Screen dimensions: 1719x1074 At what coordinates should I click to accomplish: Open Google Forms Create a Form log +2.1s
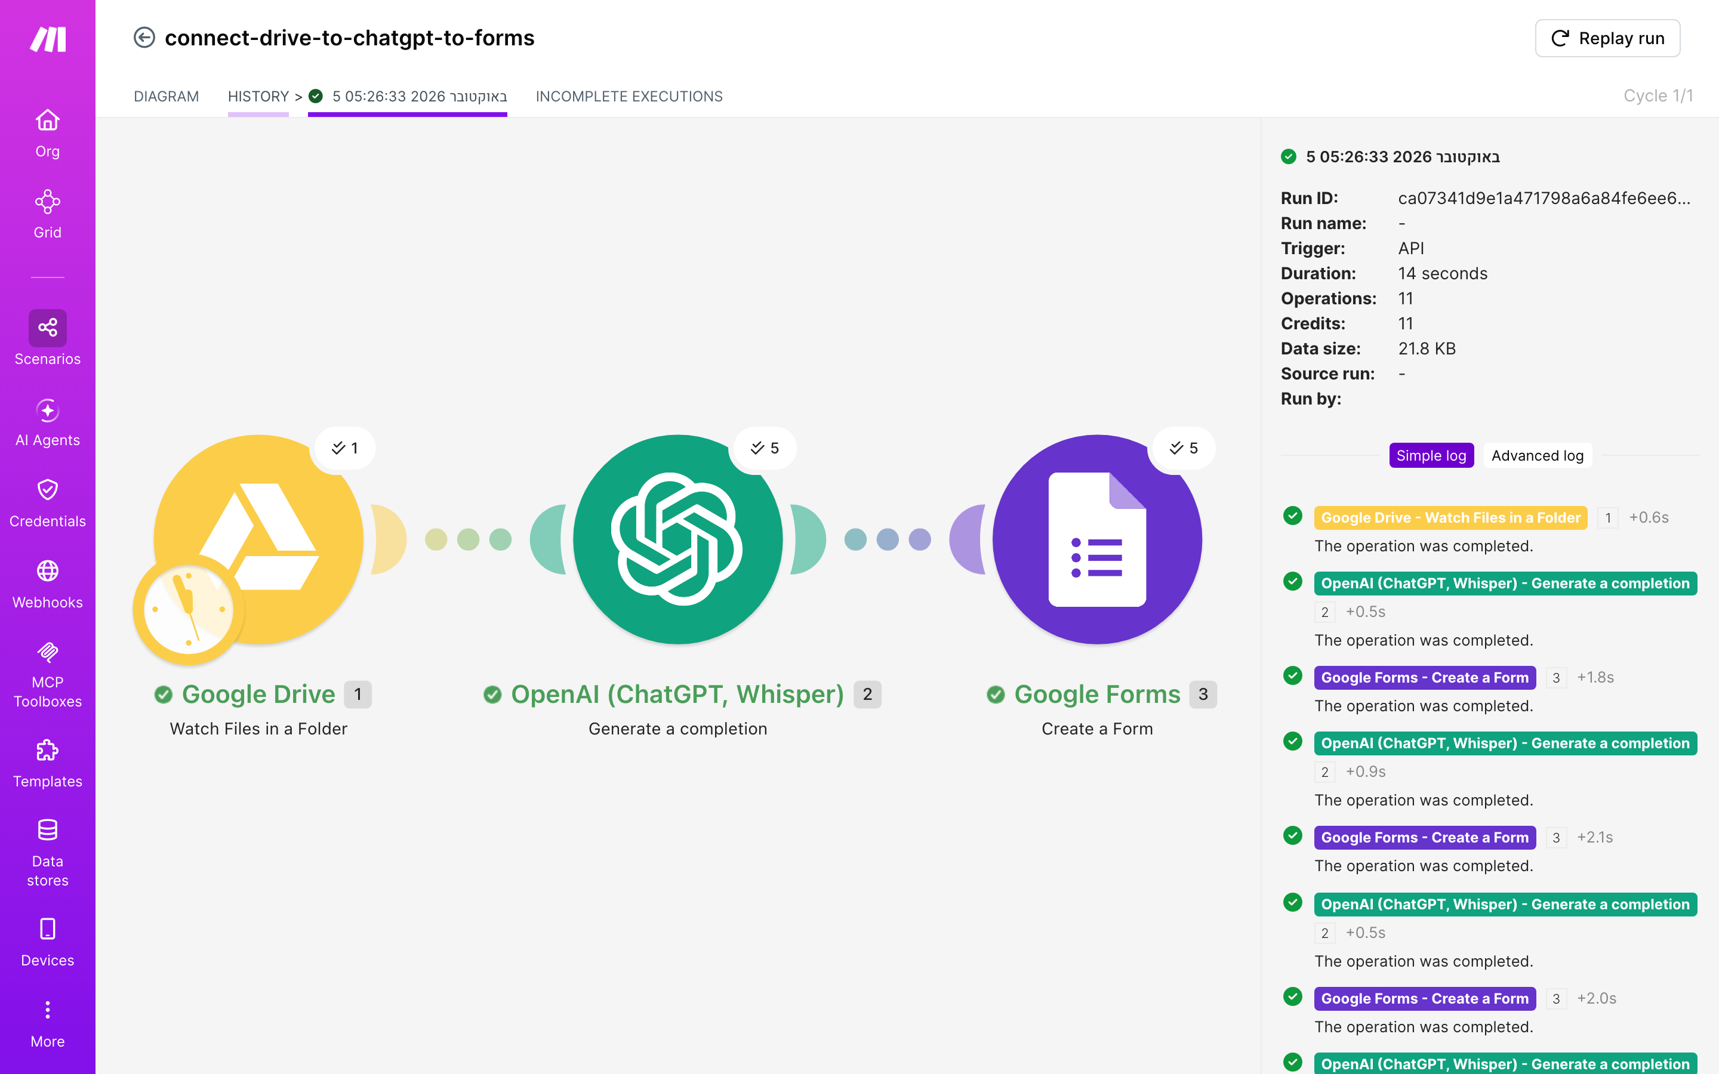1425,838
